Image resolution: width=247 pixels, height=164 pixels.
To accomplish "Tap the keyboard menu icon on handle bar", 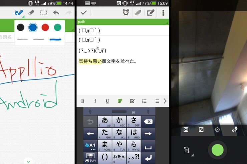I will [x=134, y=112].
